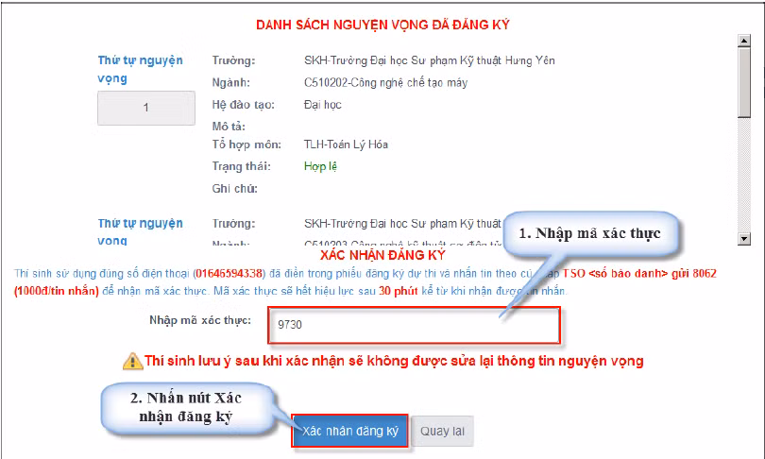
Task: Click the 'Hợp lệ' status text
Action: tap(320, 166)
